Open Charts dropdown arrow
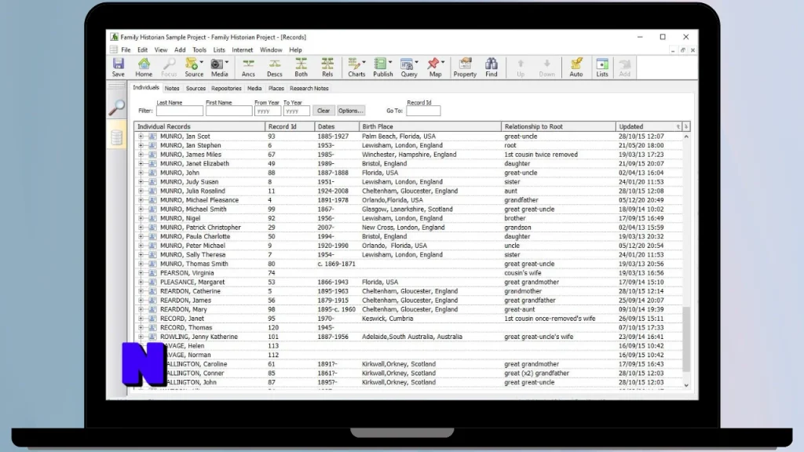This screenshot has width=804, height=452. click(x=364, y=62)
